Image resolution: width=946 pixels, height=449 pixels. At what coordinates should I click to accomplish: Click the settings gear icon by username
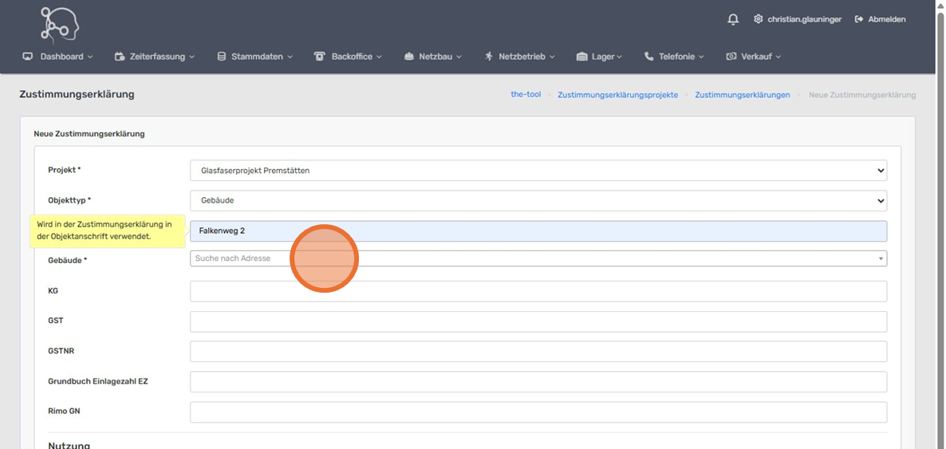758,19
